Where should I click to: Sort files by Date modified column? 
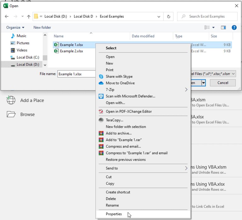(x=143, y=36)
